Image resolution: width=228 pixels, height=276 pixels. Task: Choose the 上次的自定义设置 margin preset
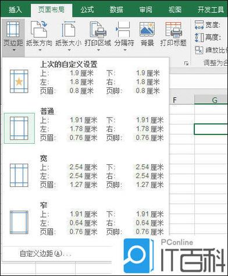point(85,78)
